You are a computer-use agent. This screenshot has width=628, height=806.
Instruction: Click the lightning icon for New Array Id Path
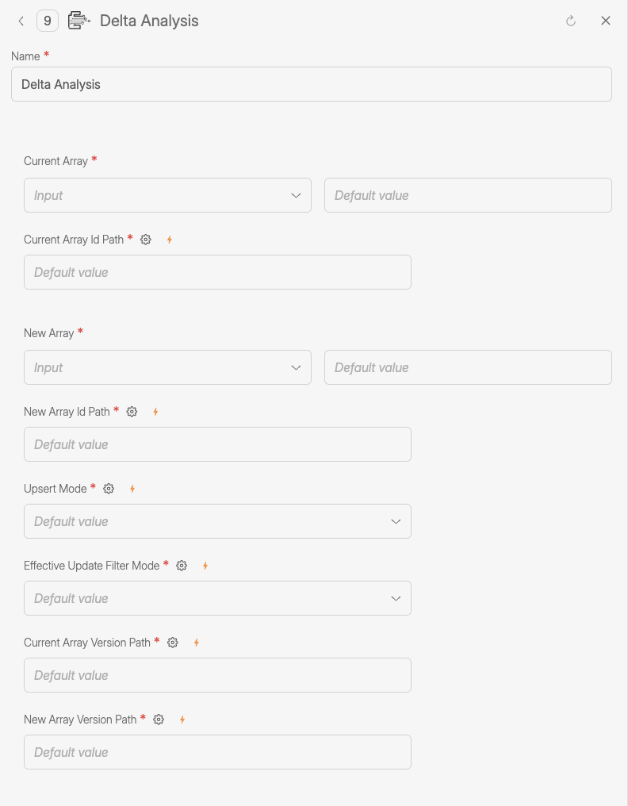coord(155,411)
